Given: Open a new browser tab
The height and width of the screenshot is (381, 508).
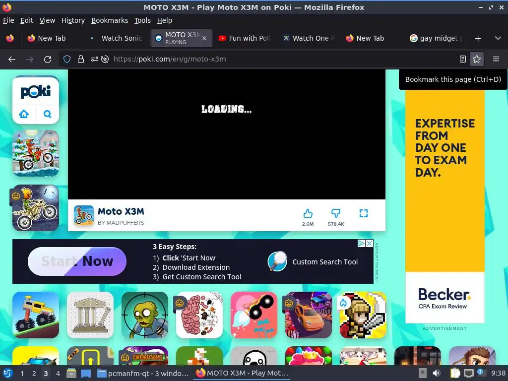Looking at the screenshot, I should pos(478,39).
